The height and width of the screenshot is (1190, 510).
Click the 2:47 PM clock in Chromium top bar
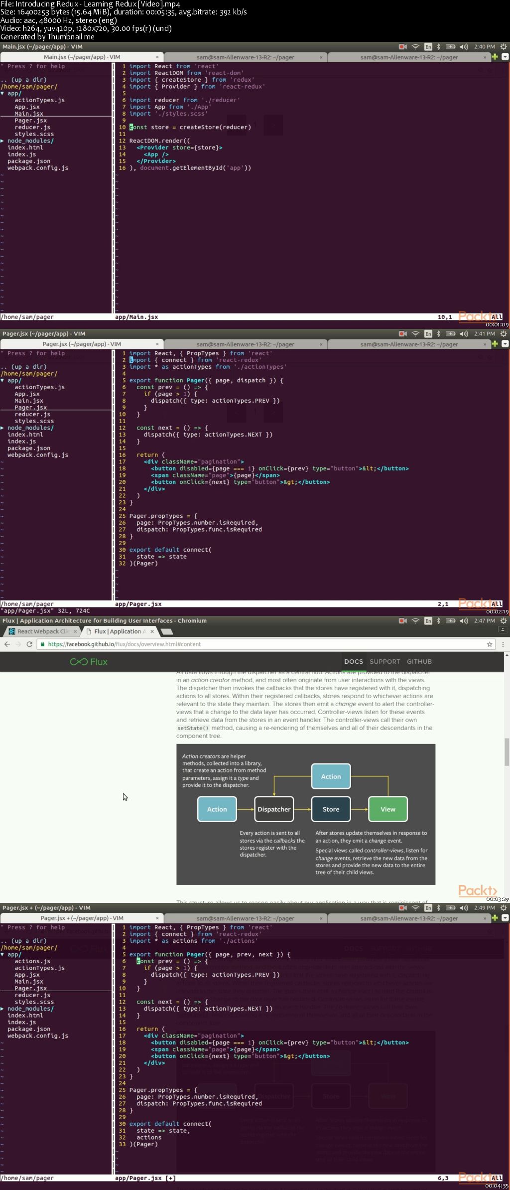click(485, 620)
